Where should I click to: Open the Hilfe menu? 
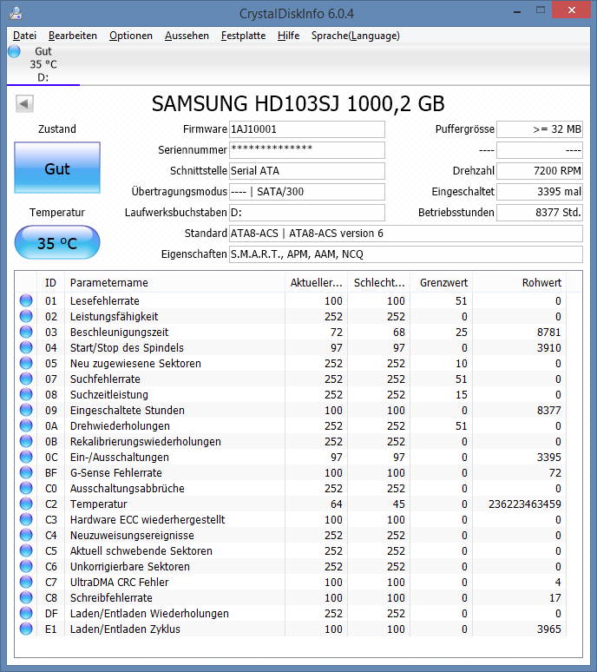[x=288, y=36]
